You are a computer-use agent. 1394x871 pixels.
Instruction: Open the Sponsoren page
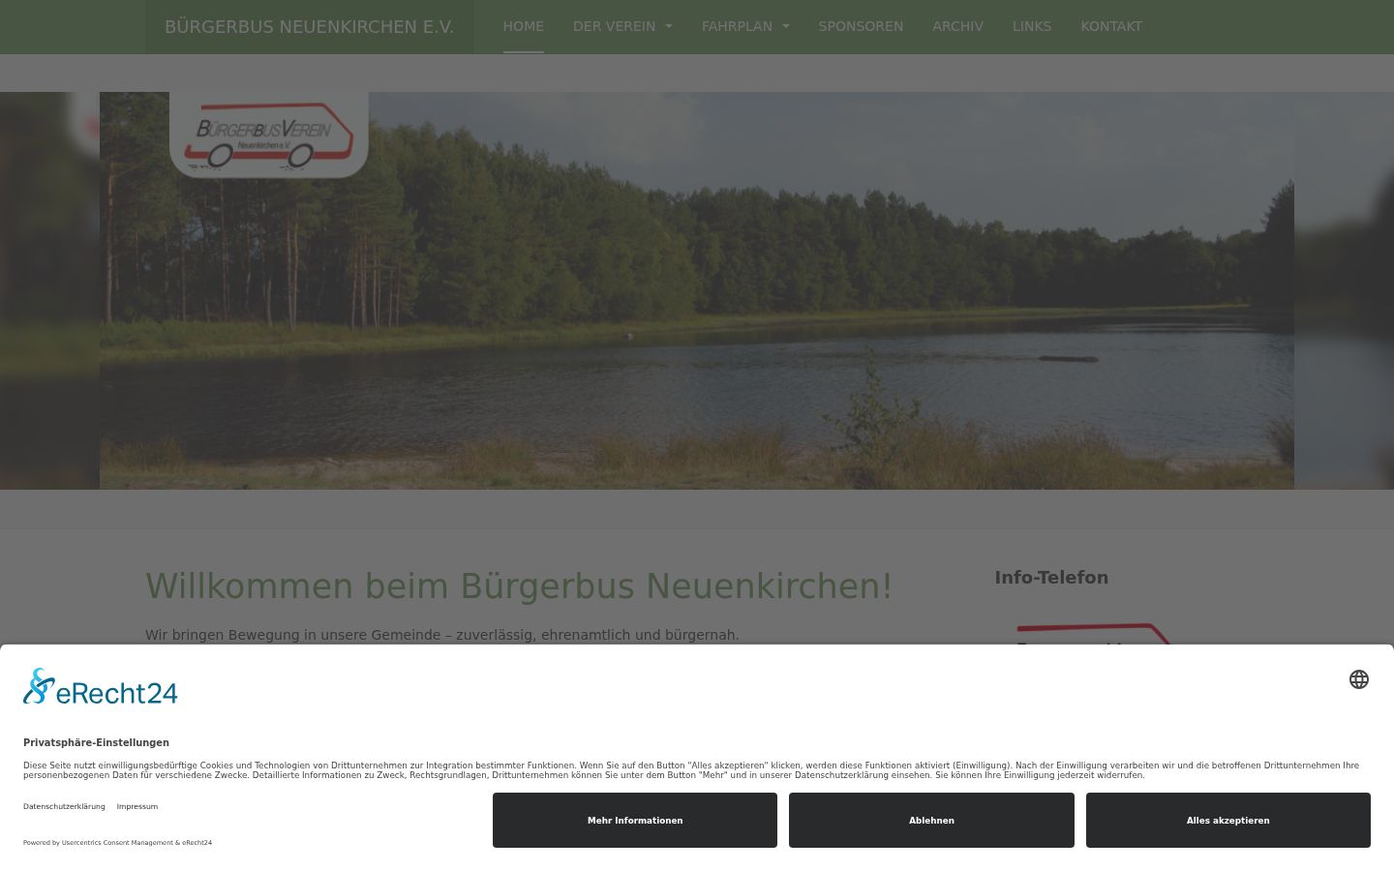pyautogui.click(x=861, y=26)
